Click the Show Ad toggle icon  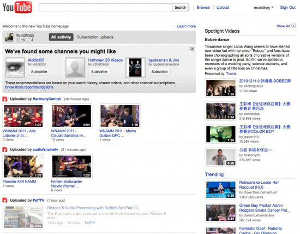click(x=293, y=26)
